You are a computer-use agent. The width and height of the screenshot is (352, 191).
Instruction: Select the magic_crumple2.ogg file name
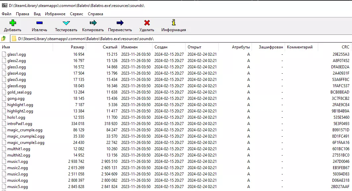26,136
